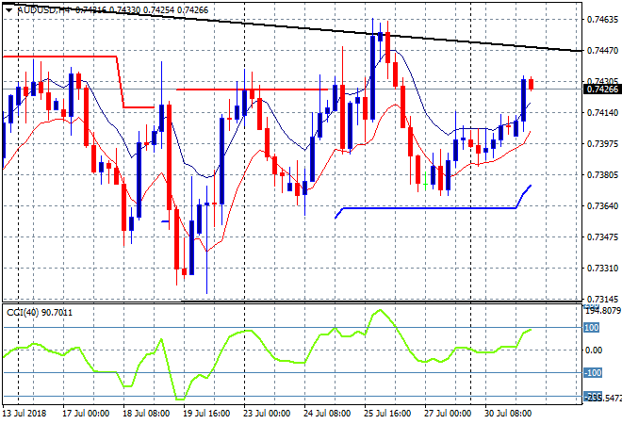This screenshot has width=622, height=424.
Task: Select the 0.73310 price axis label
Action: [602, 269]
